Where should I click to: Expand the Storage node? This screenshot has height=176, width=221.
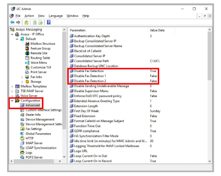[x=22, y=82]
